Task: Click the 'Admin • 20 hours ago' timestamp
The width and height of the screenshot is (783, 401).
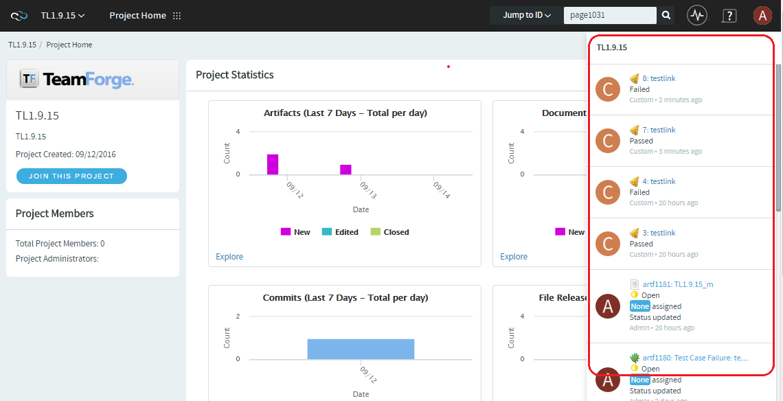Action: tap(661, 328)
